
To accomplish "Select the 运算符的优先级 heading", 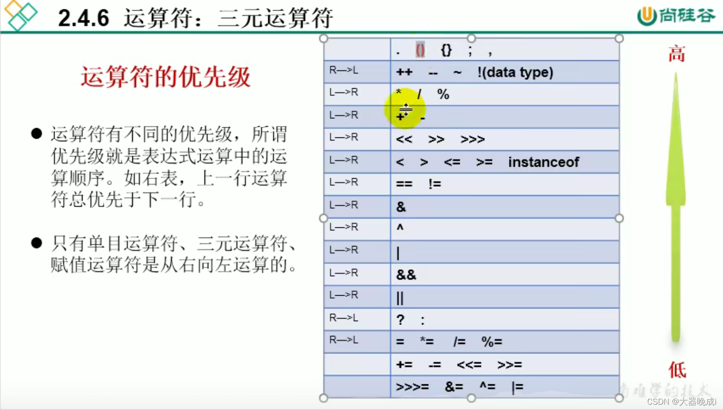I will click(166, 76).
